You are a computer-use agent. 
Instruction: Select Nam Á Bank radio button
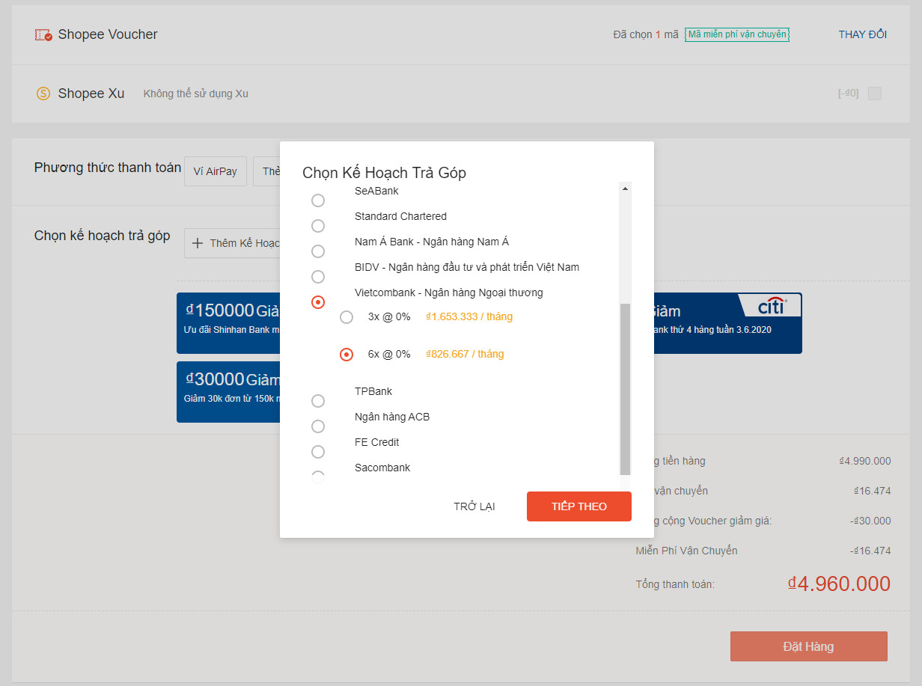[318, 251]
